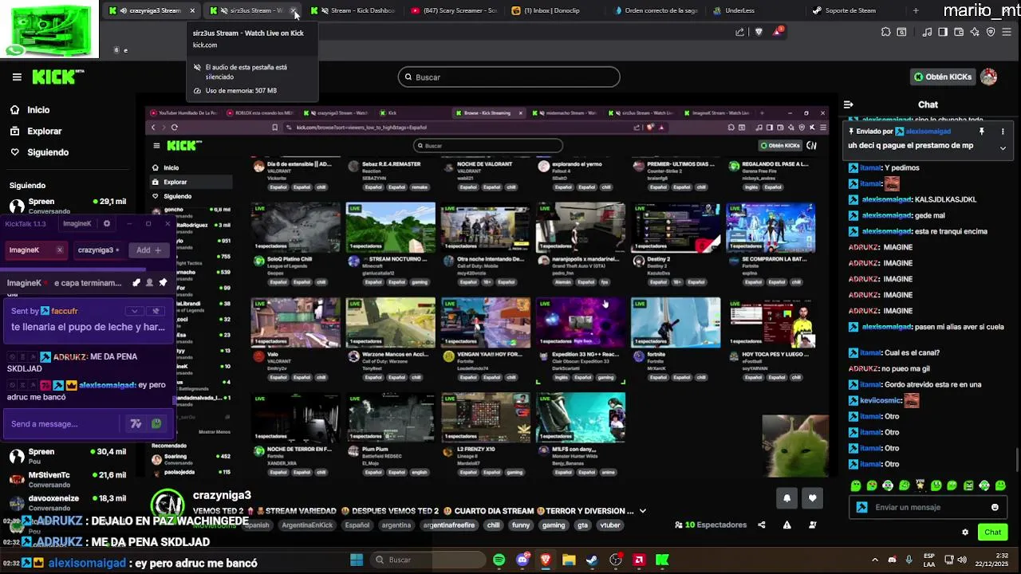Viewport: 1021px width, 574px height.
Task: Click Obtén KICKs button
Action: tap(943, 77)
